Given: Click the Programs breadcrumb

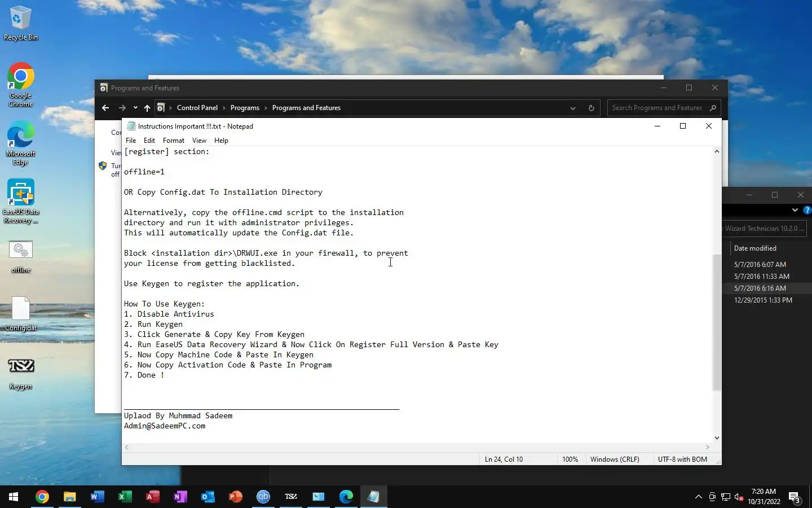Looking at the screenshot, I should pos(245,108).
